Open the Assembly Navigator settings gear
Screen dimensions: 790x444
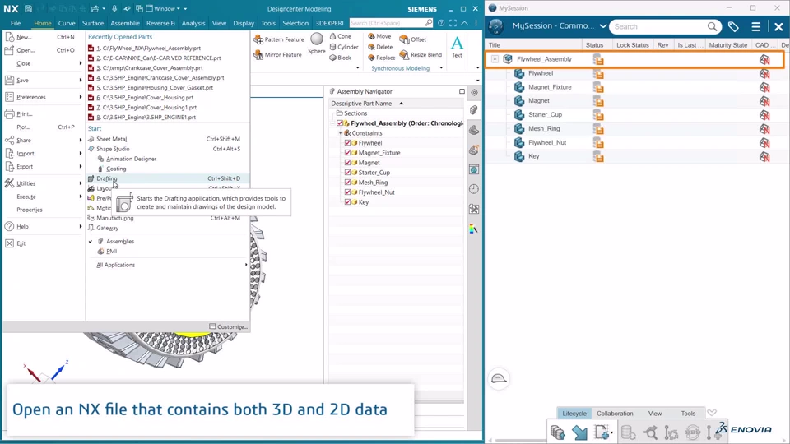point(474,92)
